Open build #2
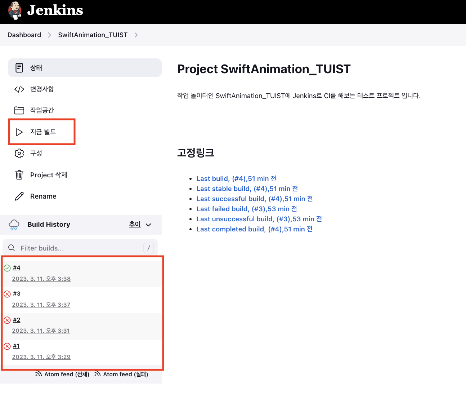This screenshot has width=466, height=403. pyautogui.click(x=17, y=320)
